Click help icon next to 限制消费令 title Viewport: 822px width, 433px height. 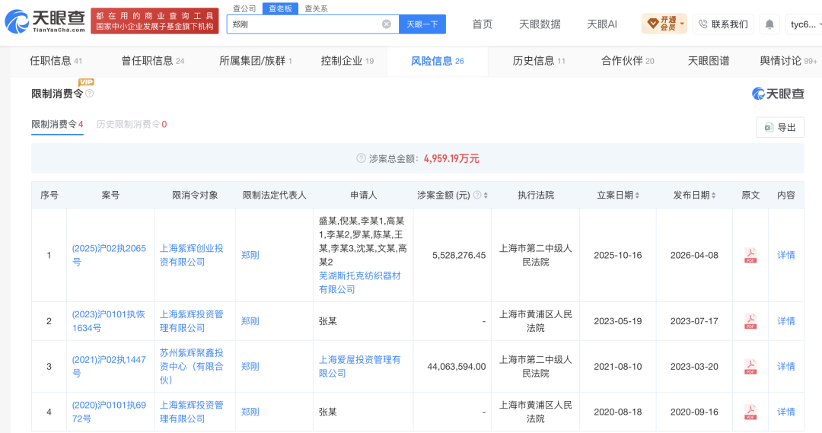pos(90,94)
